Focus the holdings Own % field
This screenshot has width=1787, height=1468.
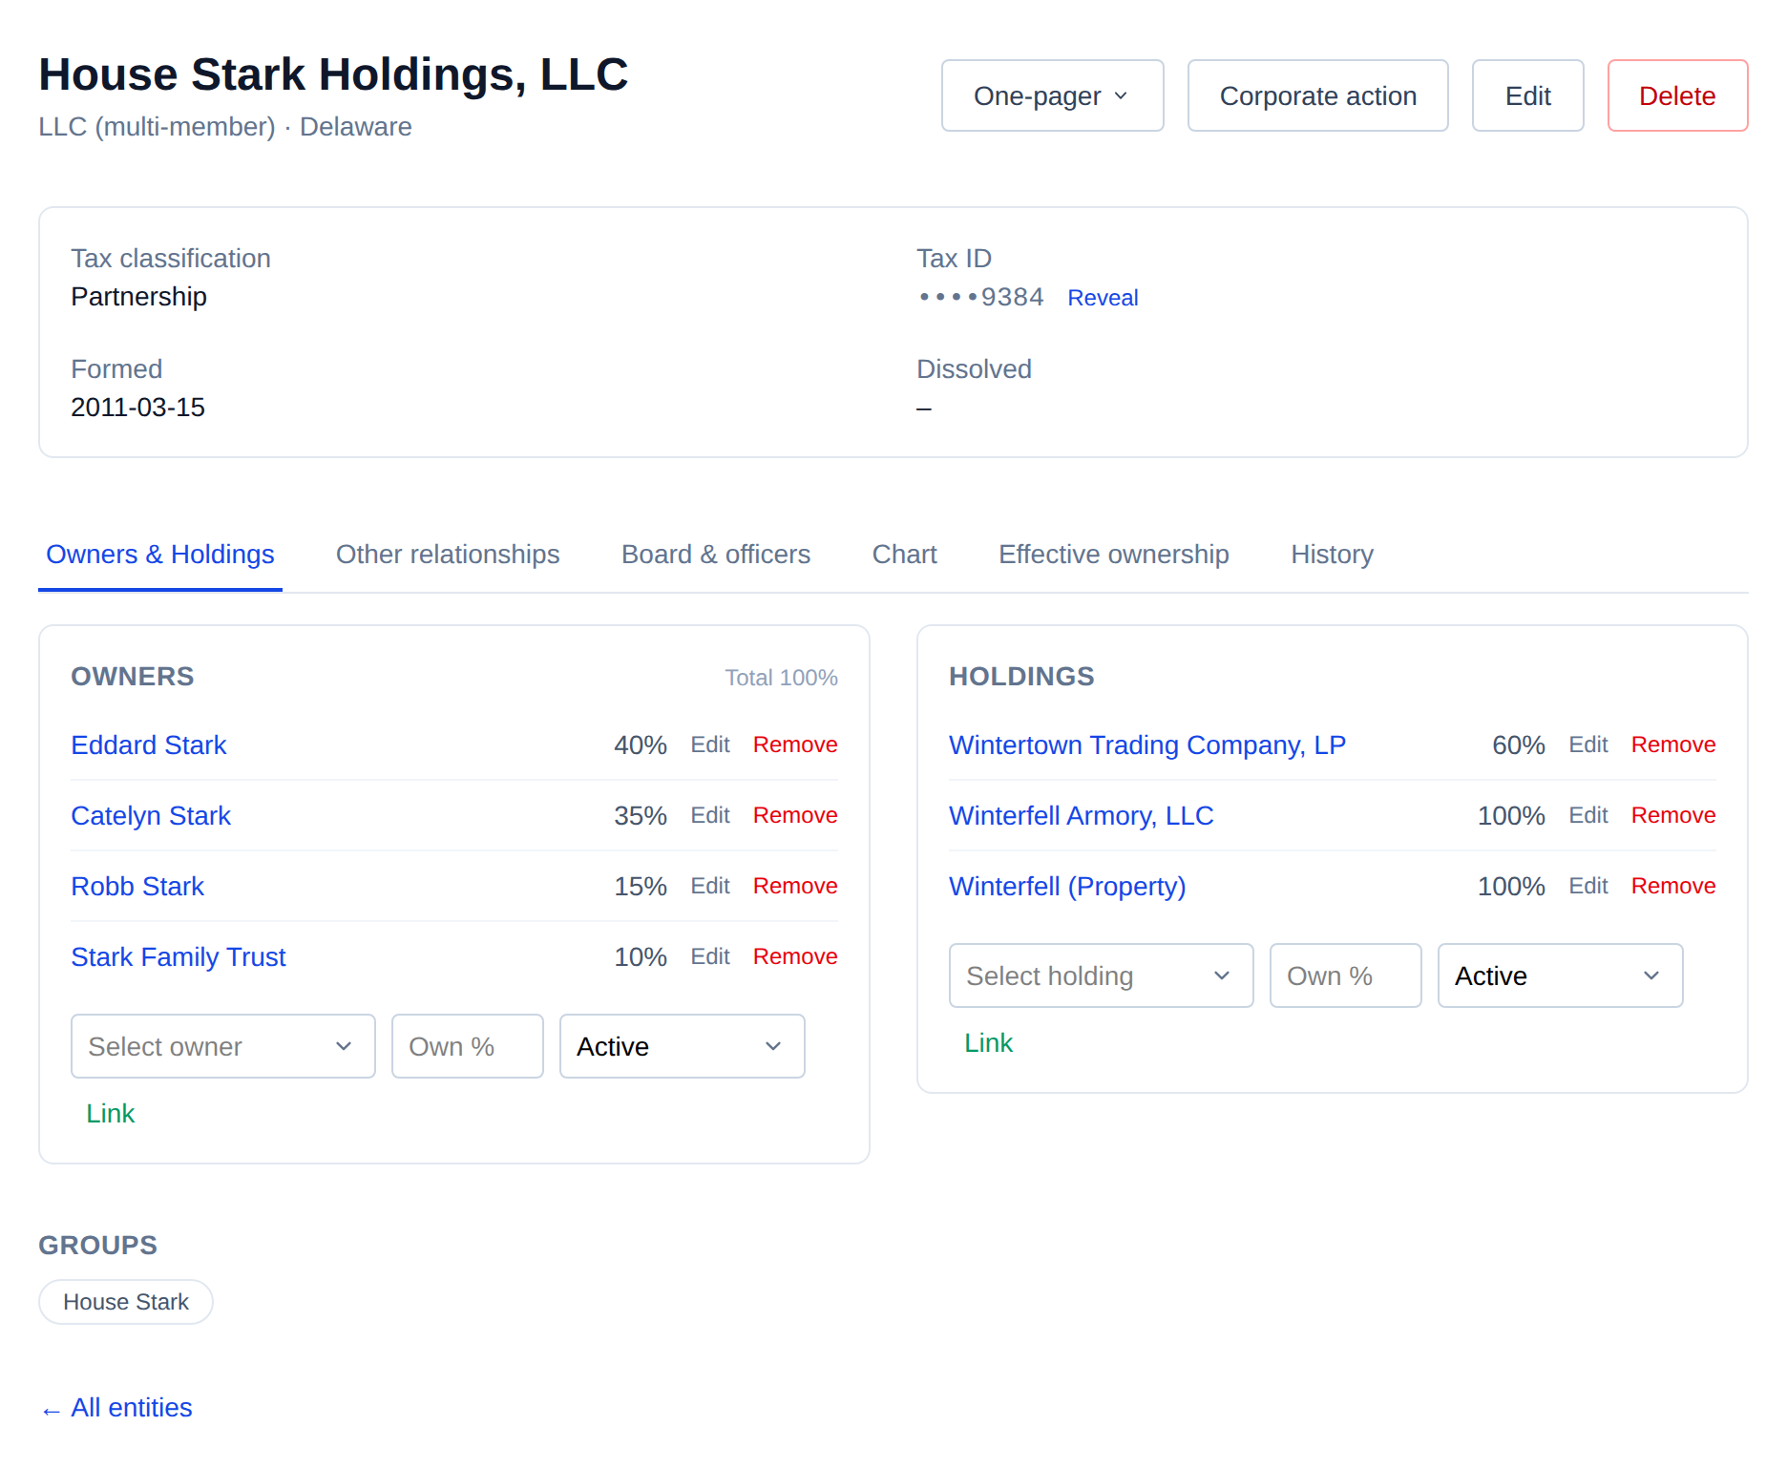coord(1346,975)
